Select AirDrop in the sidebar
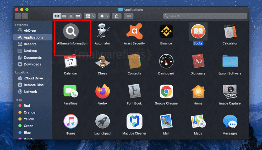Screen dimensions: 262x150 click(x=32, y=31)
